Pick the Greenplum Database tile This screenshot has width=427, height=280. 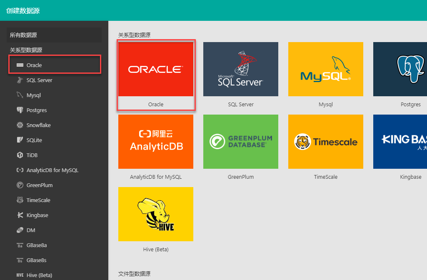[241, 142]
